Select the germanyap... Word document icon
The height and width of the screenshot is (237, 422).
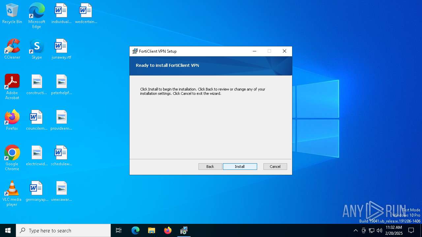pyautogui.click(x=37, y=192)
